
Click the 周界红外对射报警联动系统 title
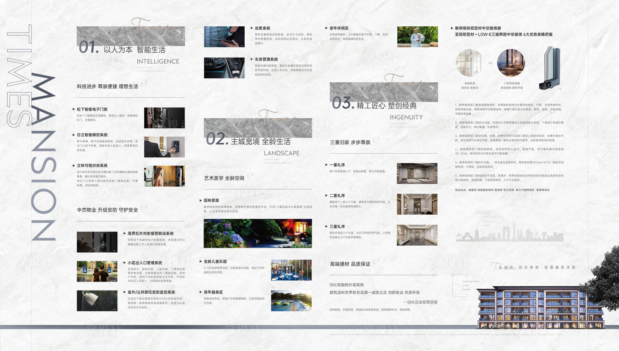pos(151,233)
